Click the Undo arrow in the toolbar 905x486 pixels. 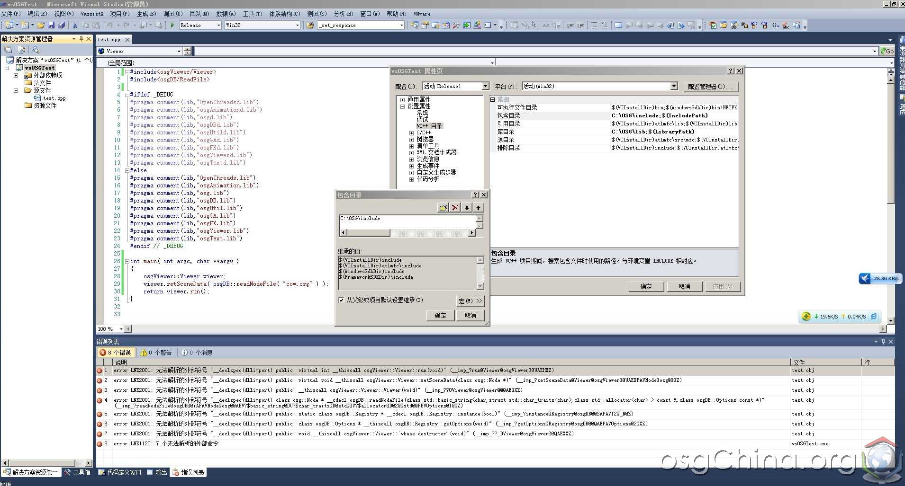(109, 25)
